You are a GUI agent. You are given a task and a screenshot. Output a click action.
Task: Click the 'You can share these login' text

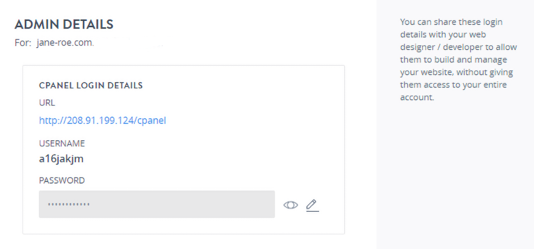451,22
